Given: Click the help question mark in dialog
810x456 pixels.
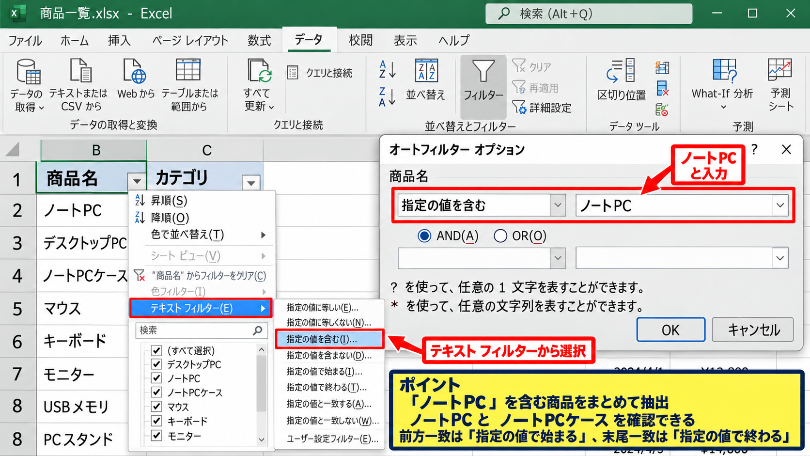Looking at the screenshot, I should tap(754, 149).
